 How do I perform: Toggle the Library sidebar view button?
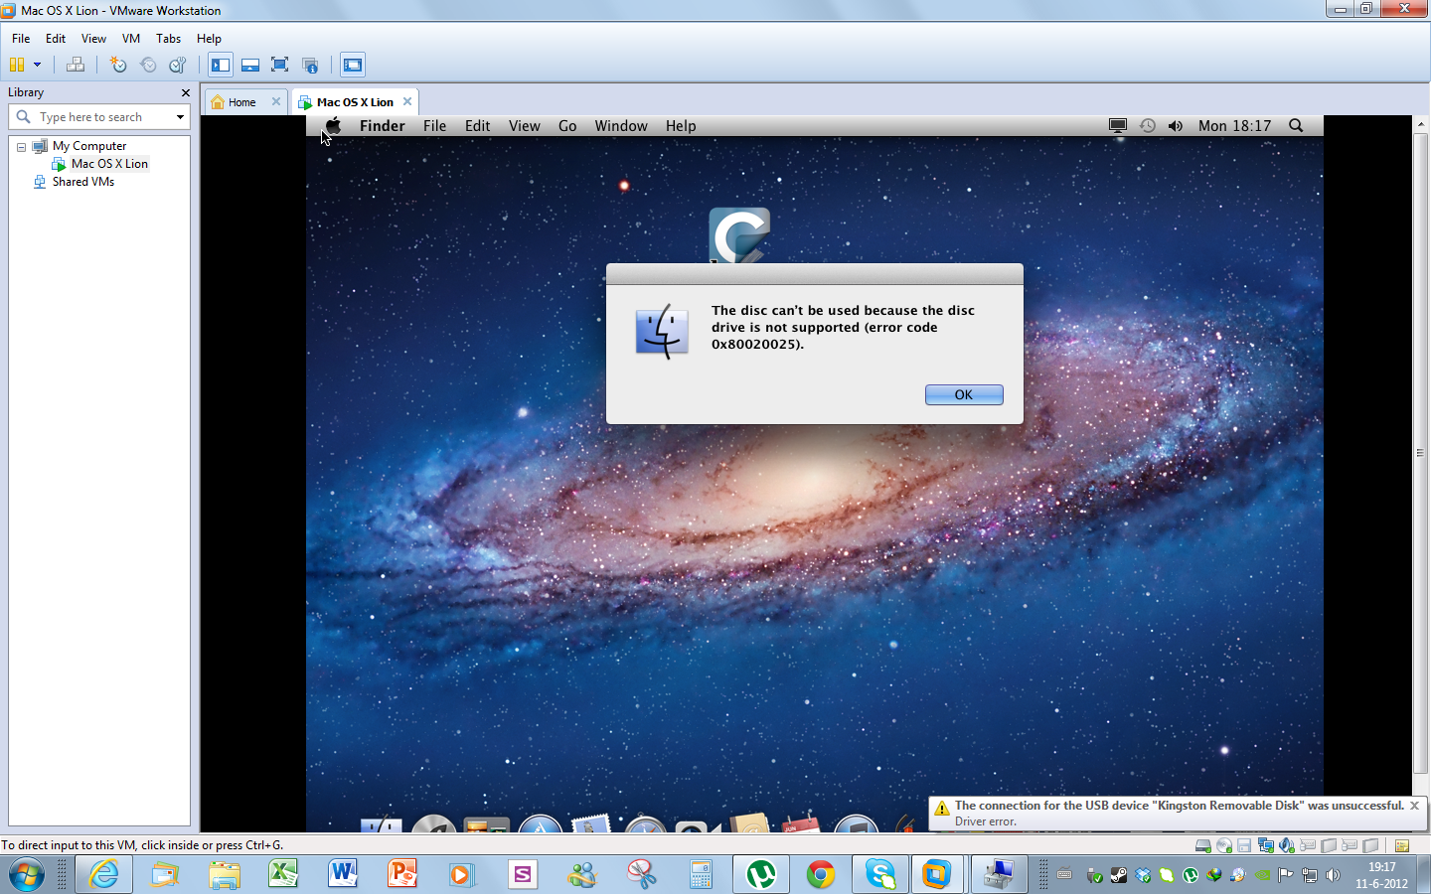(x=221, y=65)
